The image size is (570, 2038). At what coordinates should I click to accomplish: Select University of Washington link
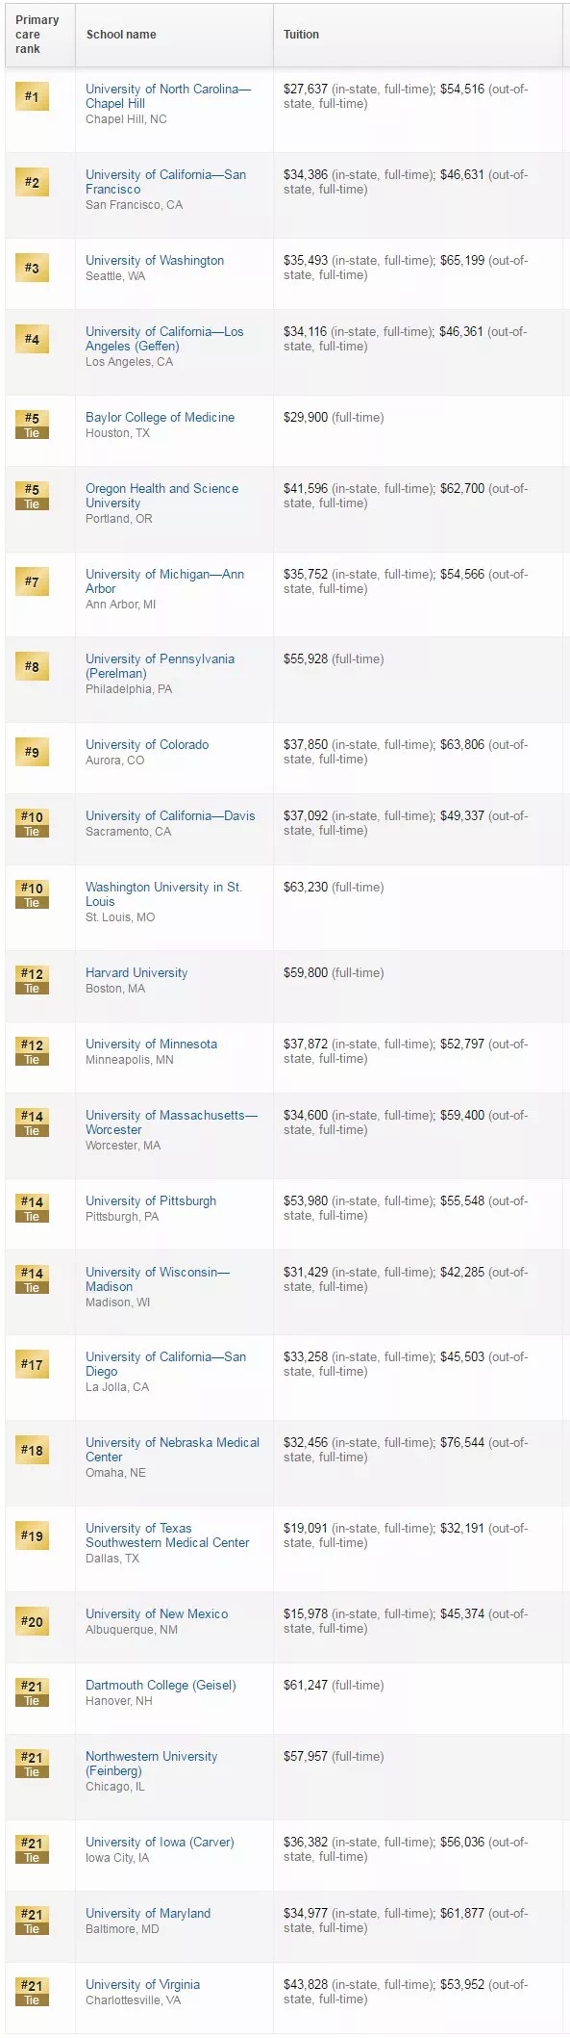coord(155,260)
